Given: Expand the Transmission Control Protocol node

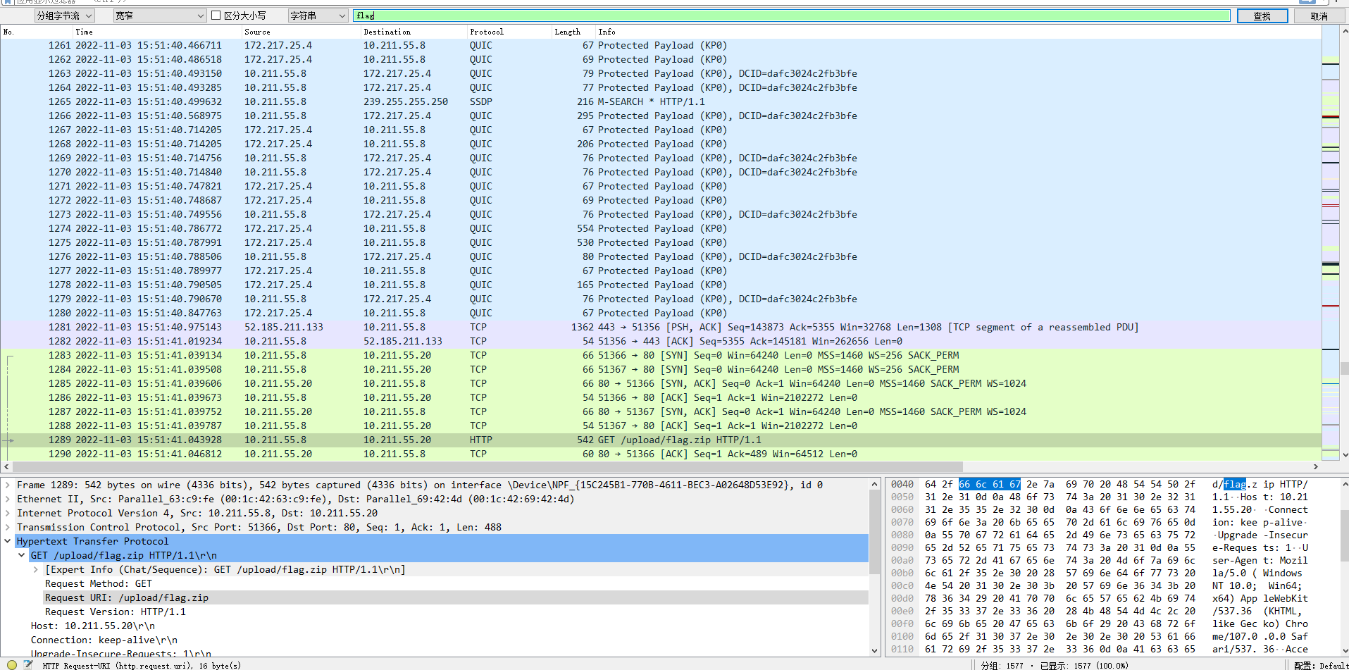Looking at the screenshot, I should (x=8, y=527).
